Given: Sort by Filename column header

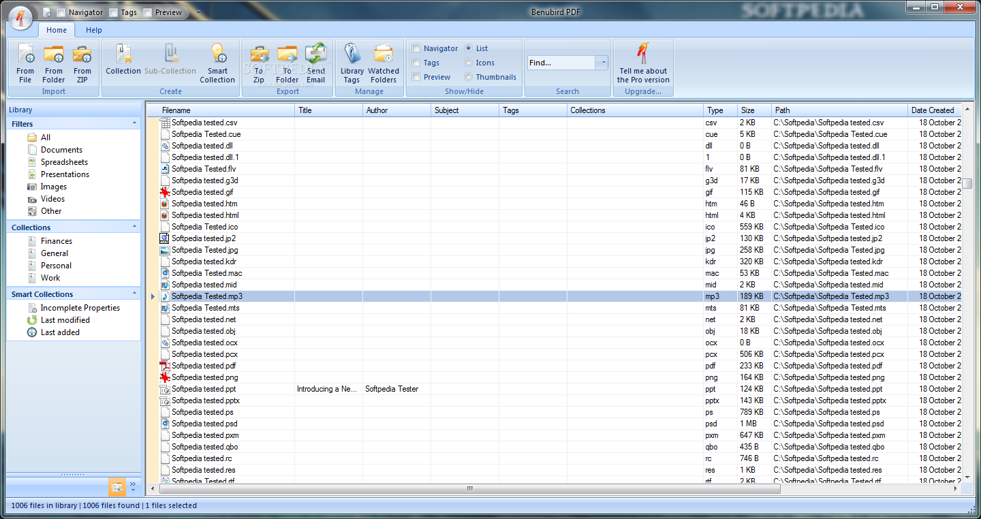Looking at the screenshot, I should [x=227, y=110].
